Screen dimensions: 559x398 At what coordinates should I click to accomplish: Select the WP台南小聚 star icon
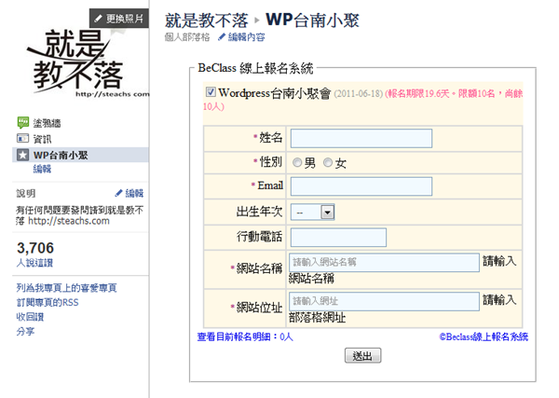tap(22, 155)
